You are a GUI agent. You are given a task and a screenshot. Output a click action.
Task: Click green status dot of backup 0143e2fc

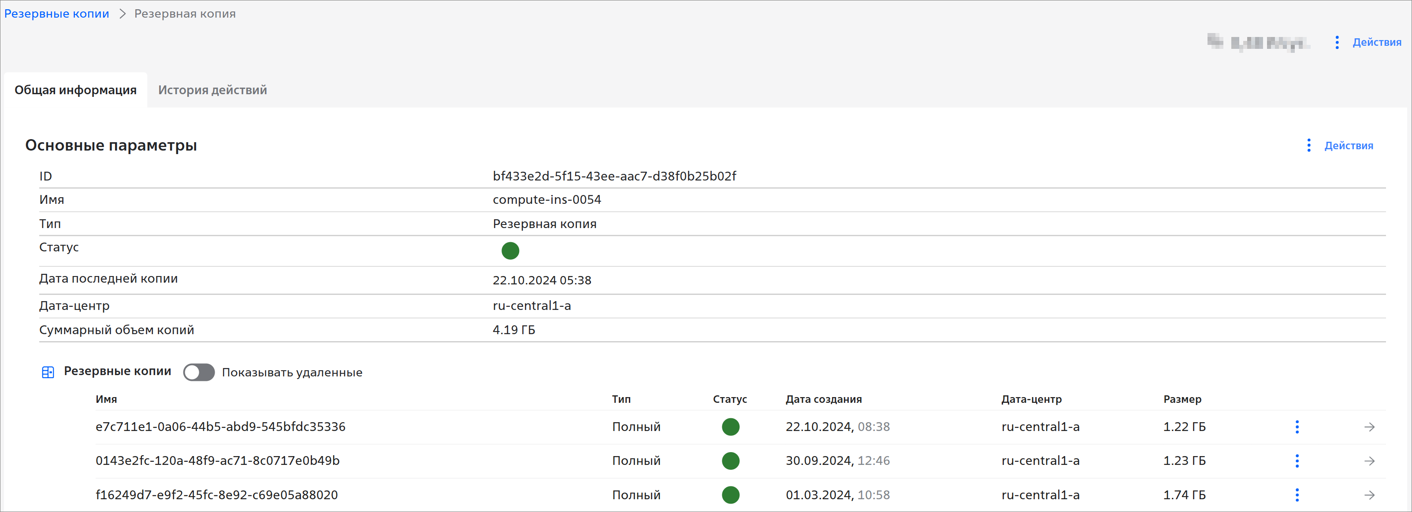(730, 460)
